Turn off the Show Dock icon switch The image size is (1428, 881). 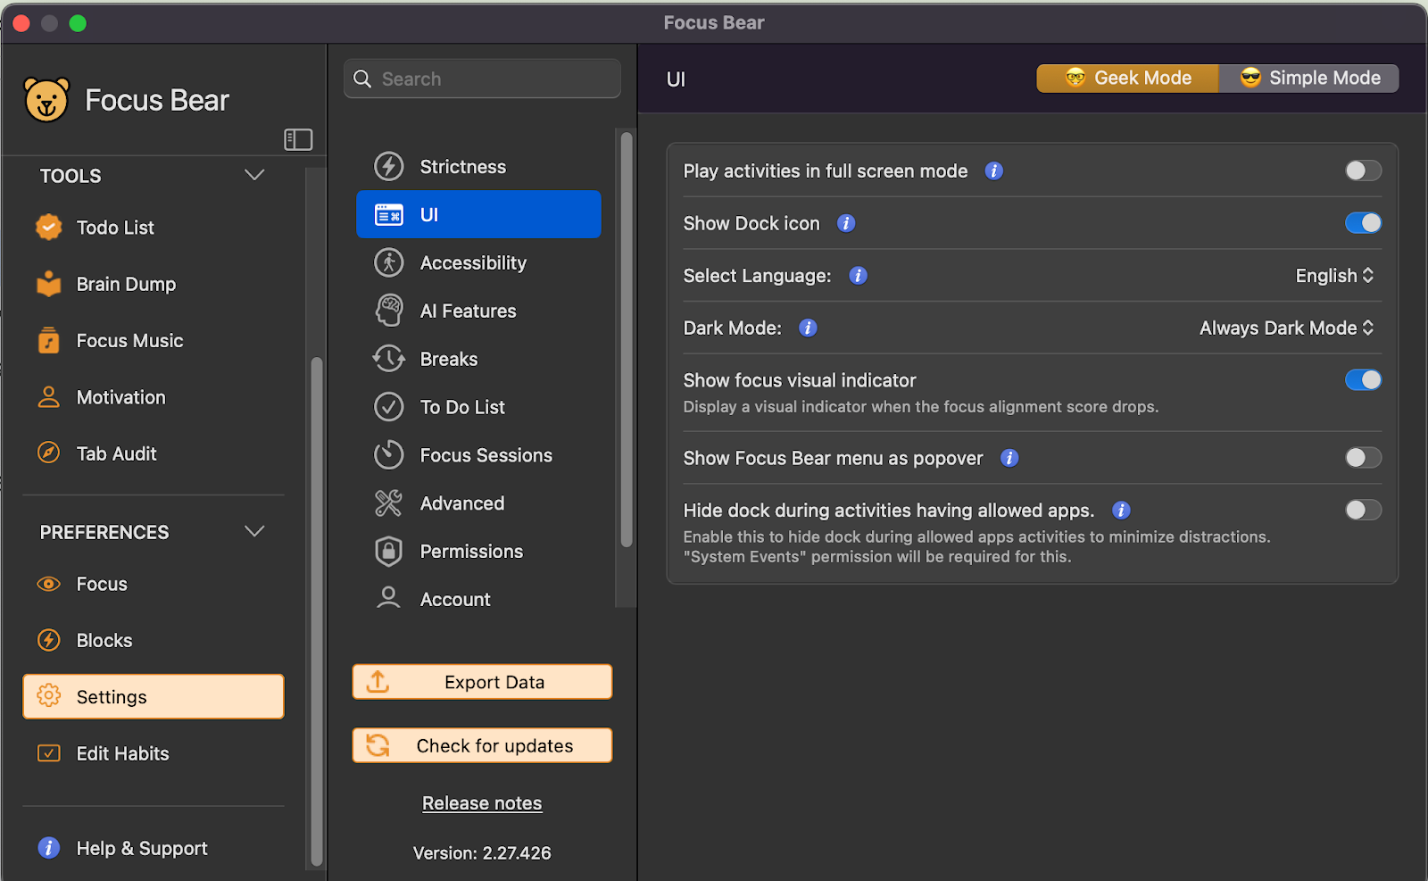(1363, 223)
